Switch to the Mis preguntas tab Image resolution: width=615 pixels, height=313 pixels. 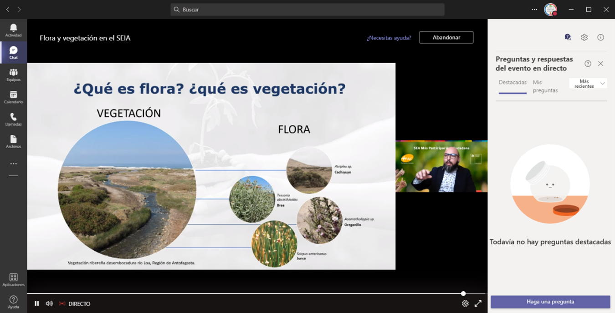(545, 86)
